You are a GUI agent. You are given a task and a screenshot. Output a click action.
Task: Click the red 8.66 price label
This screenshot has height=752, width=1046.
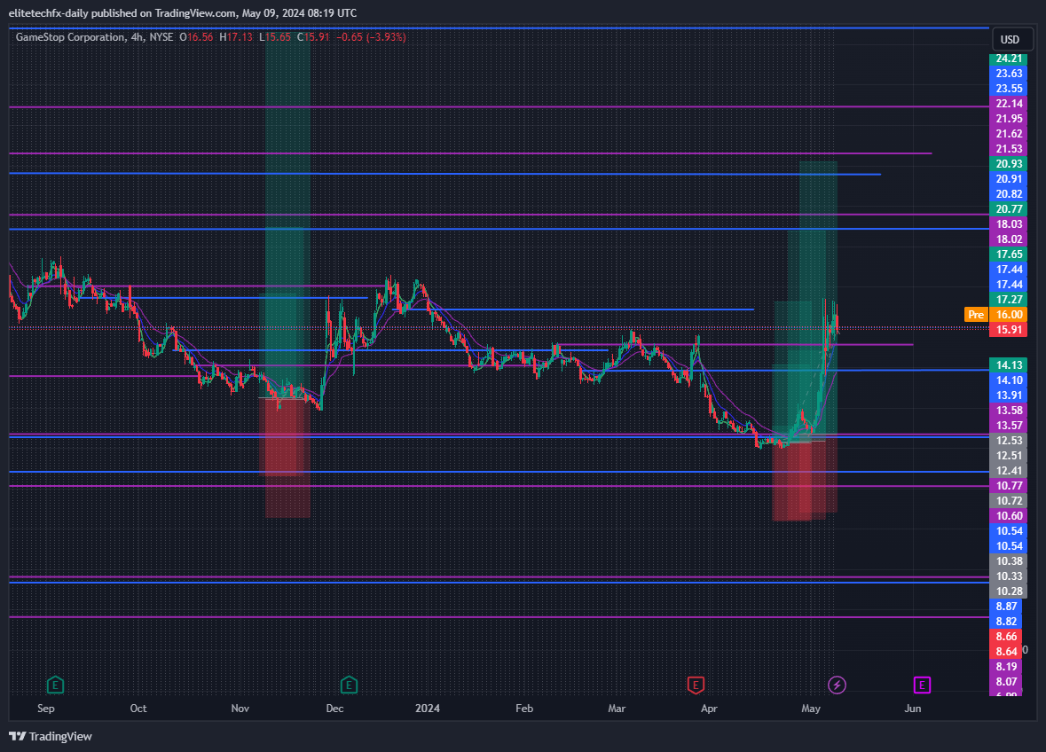[1006, 636]
